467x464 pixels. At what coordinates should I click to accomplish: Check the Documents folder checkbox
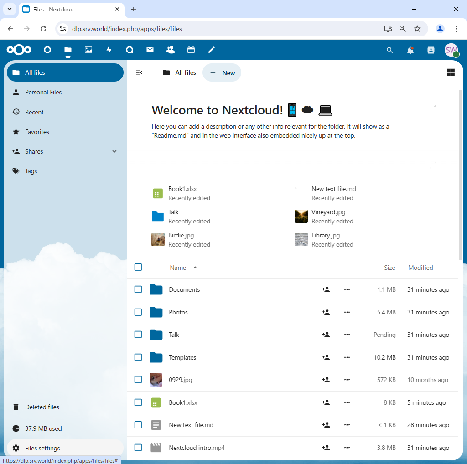pos(138,289)
